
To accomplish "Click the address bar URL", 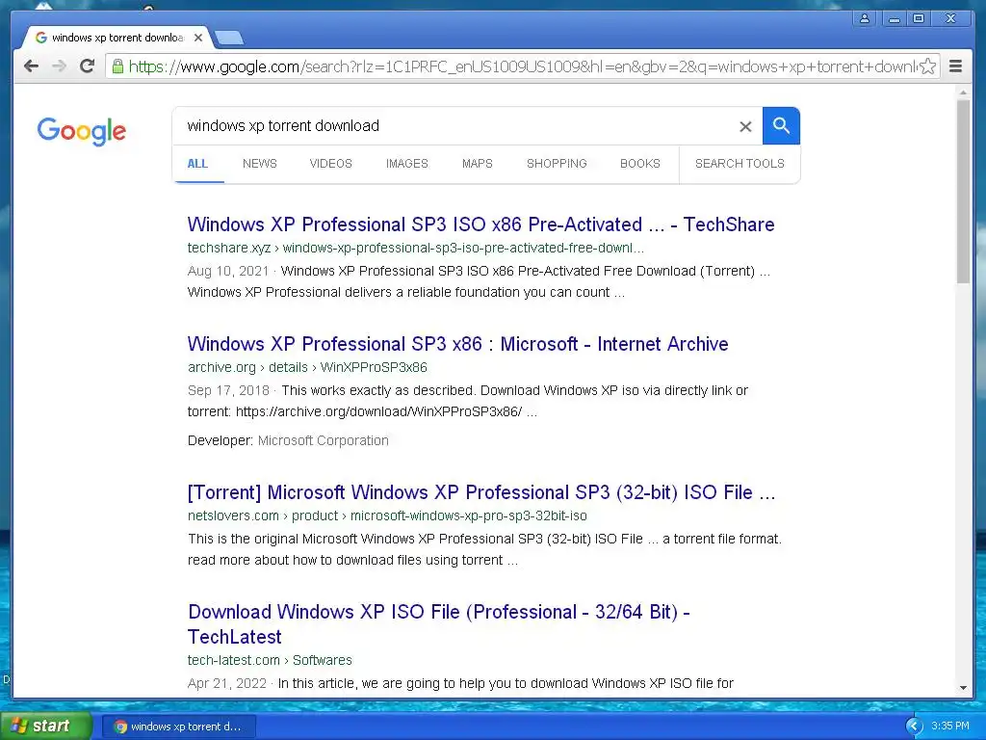I will click(x=522, y=66).
